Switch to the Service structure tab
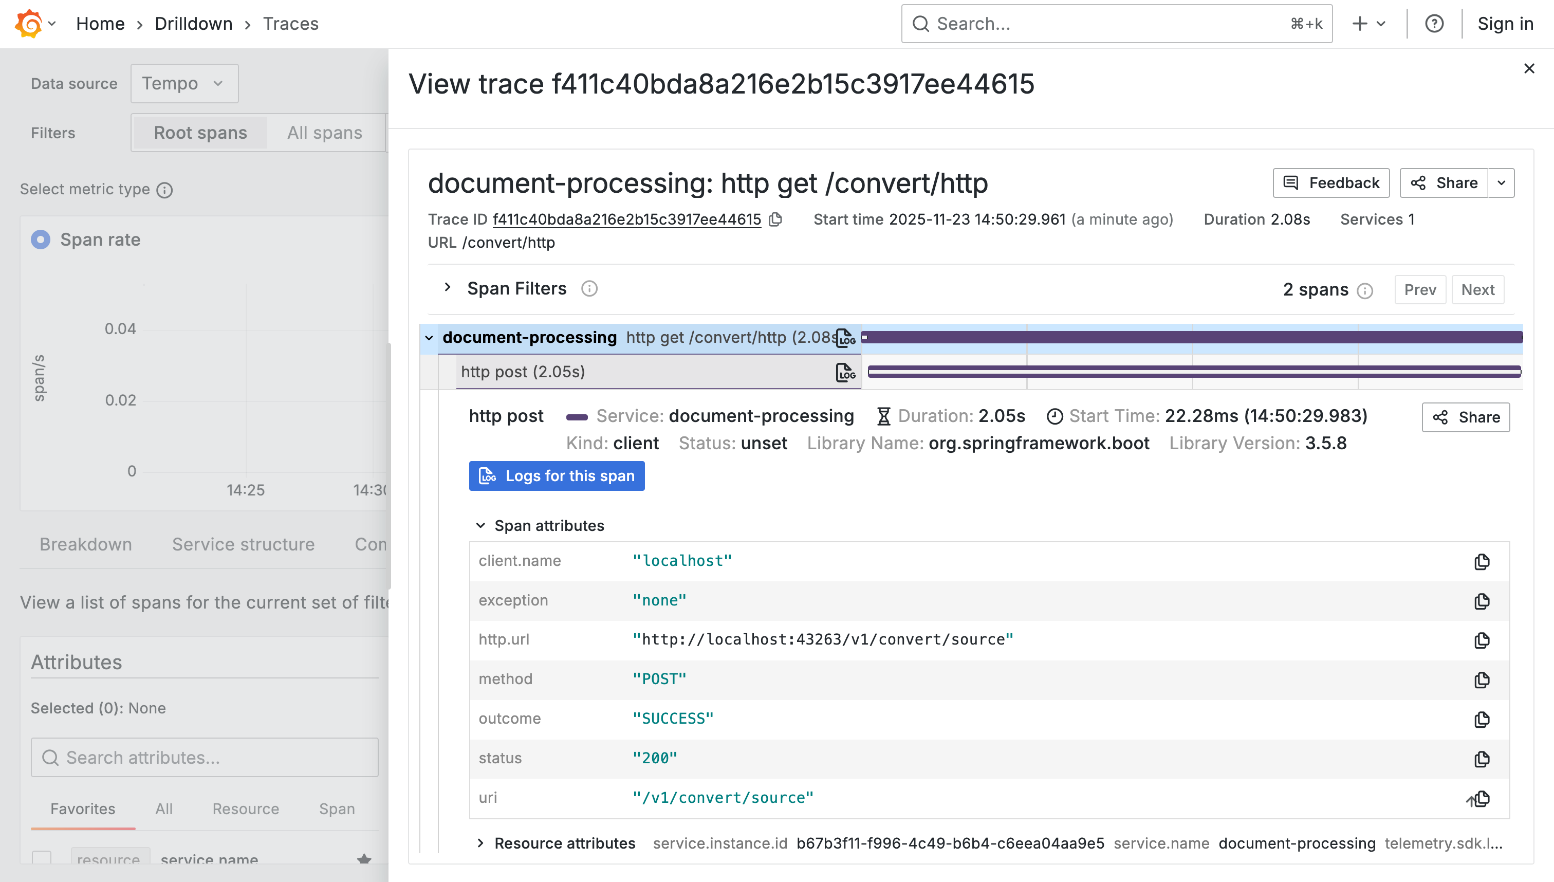The width and height of the screenshot is (1554, 882). click(243, 544)
